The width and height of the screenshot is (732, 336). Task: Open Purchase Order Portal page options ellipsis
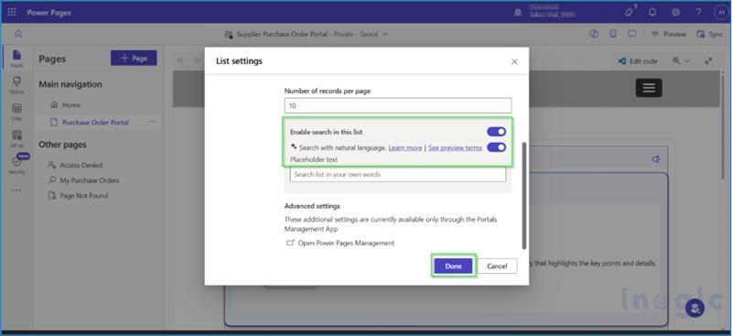pyautogui.click(x=153, y=122)
